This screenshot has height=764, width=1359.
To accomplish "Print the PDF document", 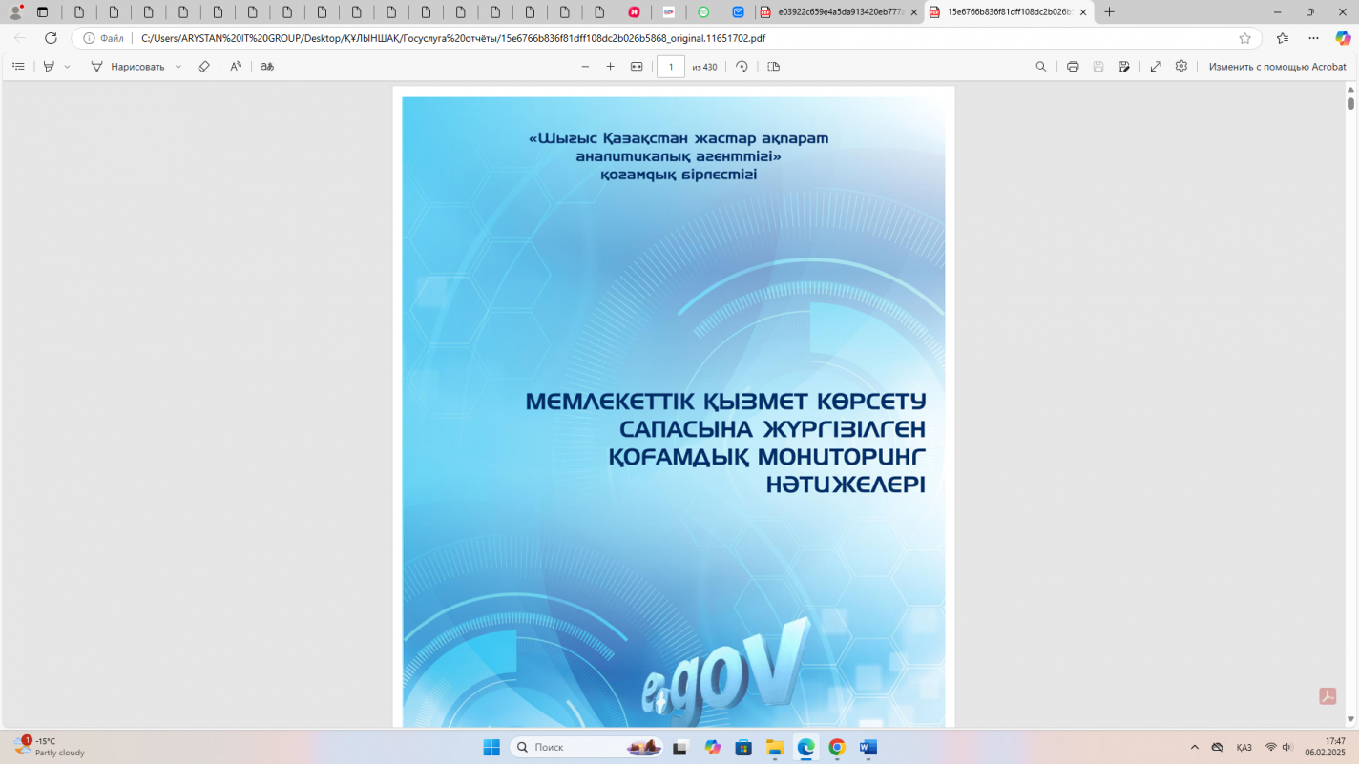I will (1073, 67).
